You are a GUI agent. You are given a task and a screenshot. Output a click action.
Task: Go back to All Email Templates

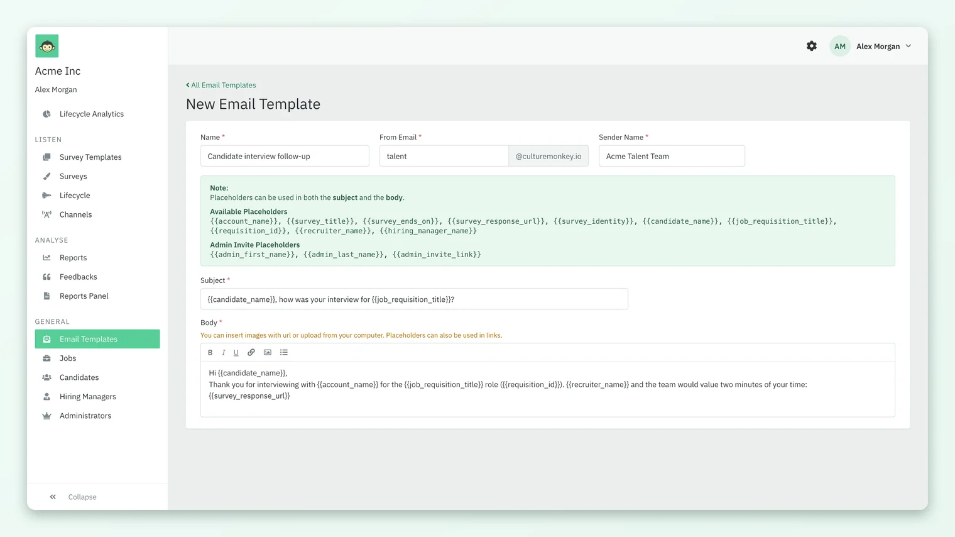[221, 85]
